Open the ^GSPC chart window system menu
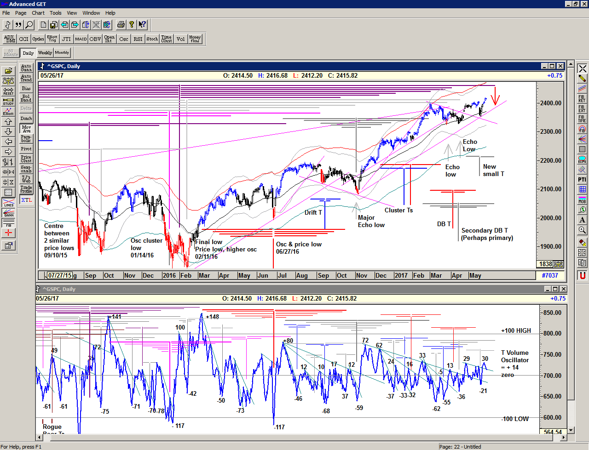This screenshot has height=450, width=589. click(42, 66)
